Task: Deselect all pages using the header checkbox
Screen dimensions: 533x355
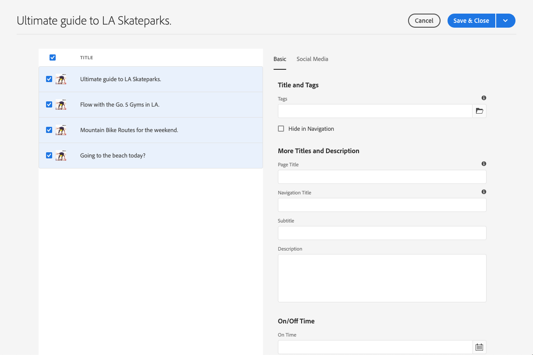Action: [53, 57]
